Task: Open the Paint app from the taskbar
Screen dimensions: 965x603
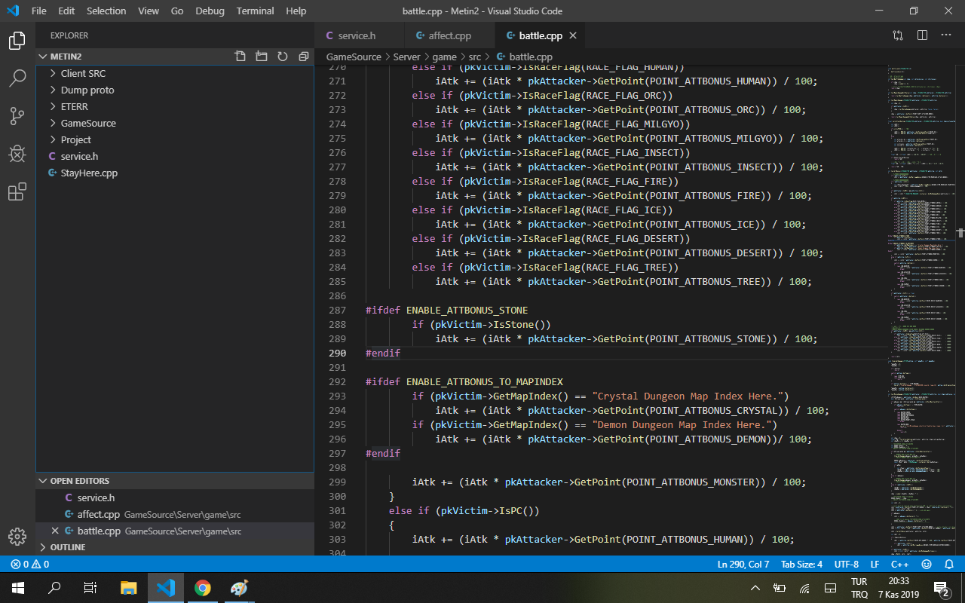Action: (238, 588)
